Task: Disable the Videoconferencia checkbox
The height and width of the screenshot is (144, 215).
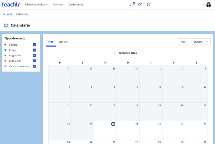Action: click(x=34, y=66)
